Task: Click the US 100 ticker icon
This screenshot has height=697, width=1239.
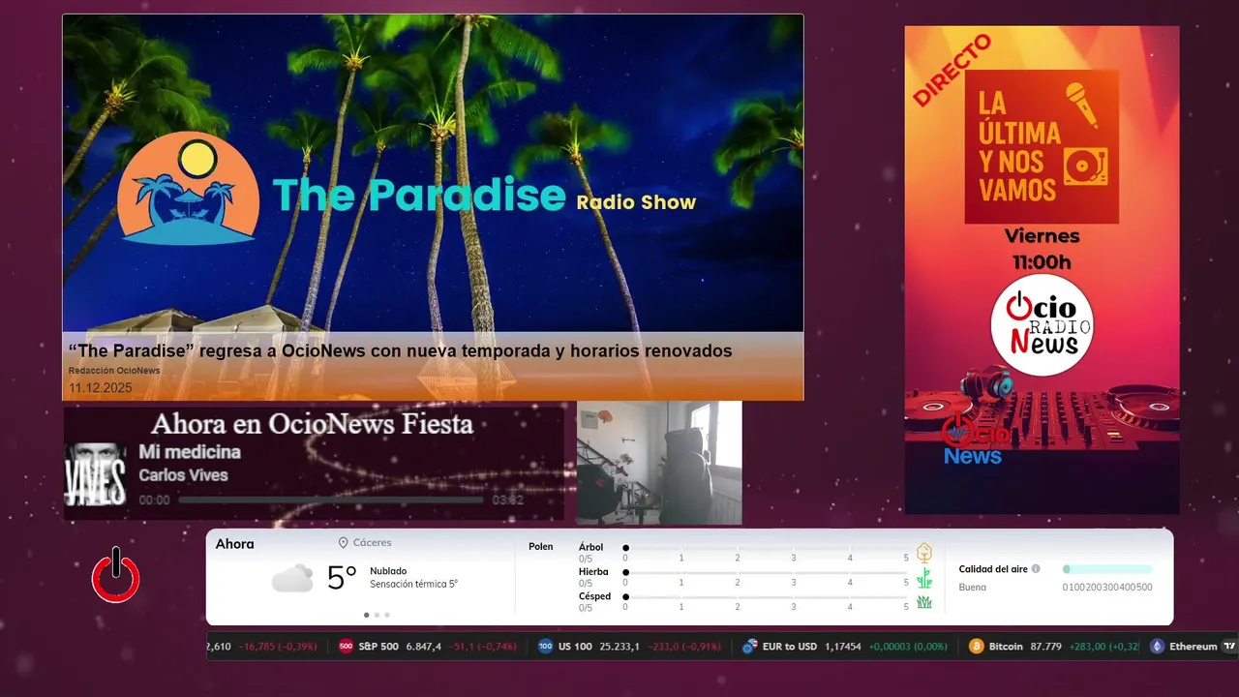Action: 545,646
